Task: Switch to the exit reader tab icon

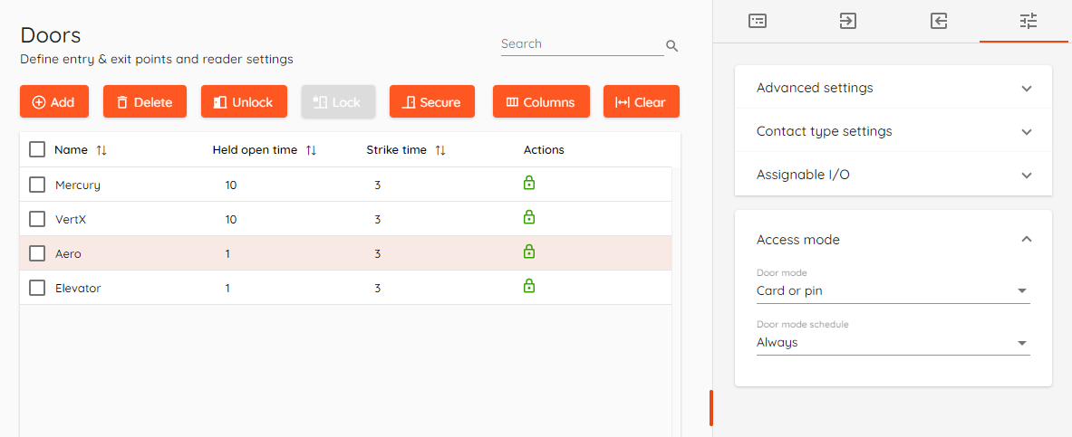Action: click(939, 21)
